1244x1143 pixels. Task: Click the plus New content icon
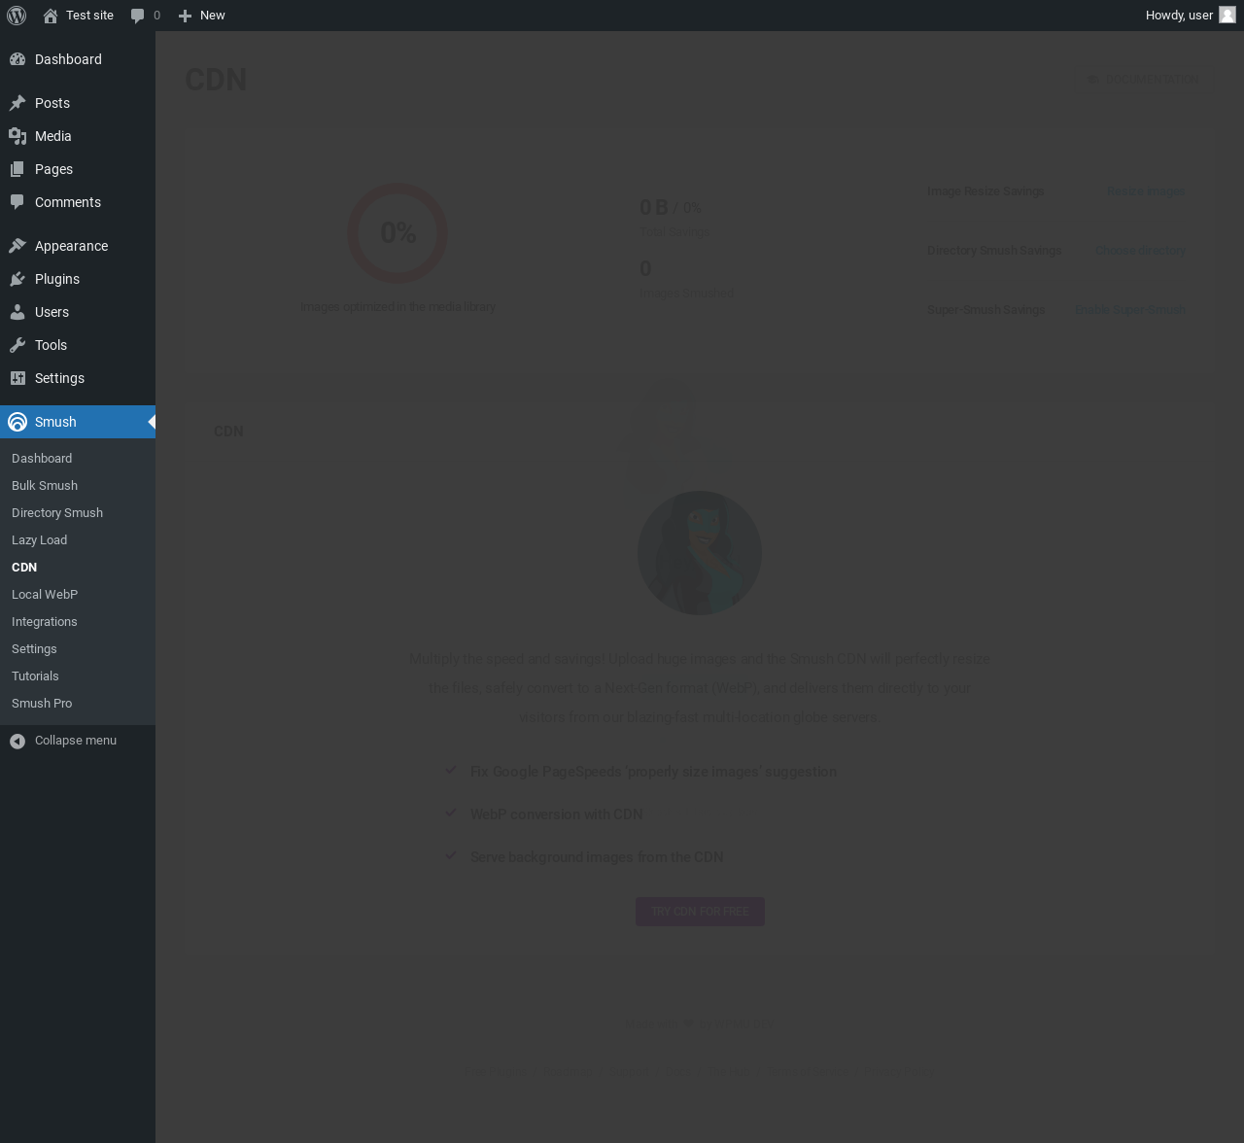[185, 16]
